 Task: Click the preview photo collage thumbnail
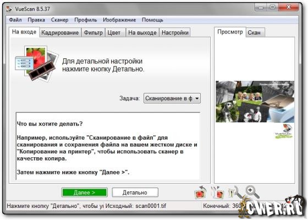(x=255, y=102)
